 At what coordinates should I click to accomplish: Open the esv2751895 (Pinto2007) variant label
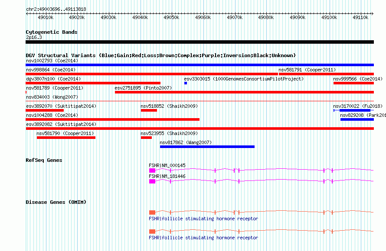click(x=143, y=88)
